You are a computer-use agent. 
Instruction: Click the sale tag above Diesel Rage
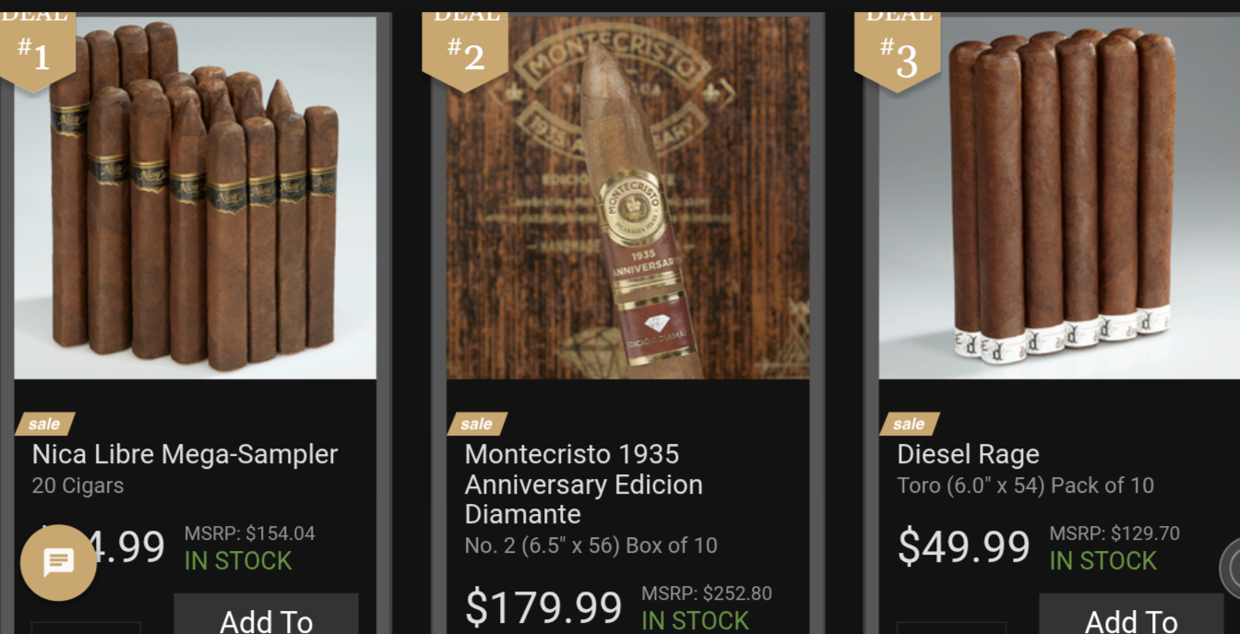click(x=909, y=424)
